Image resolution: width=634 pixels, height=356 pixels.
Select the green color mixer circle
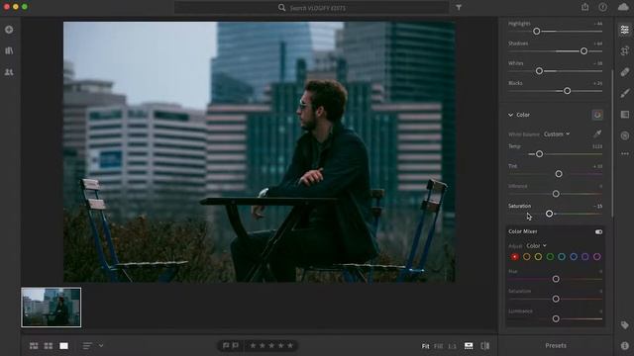point(550,257)
